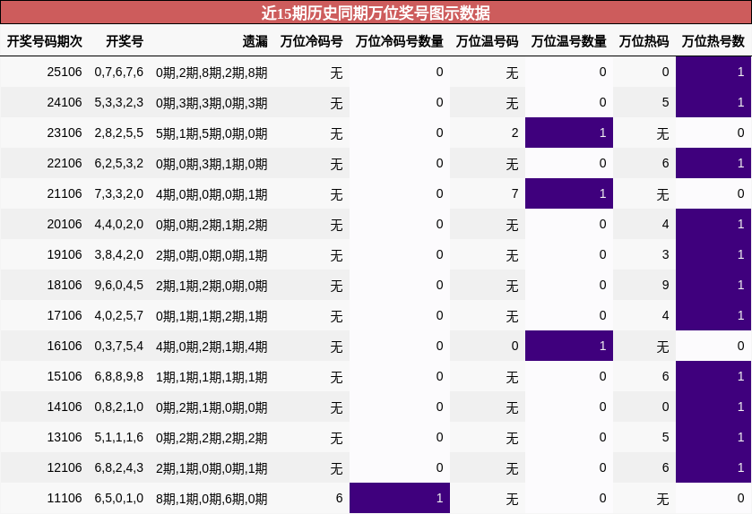
Task: Select period cell 13106
Action: click(65, 437)
